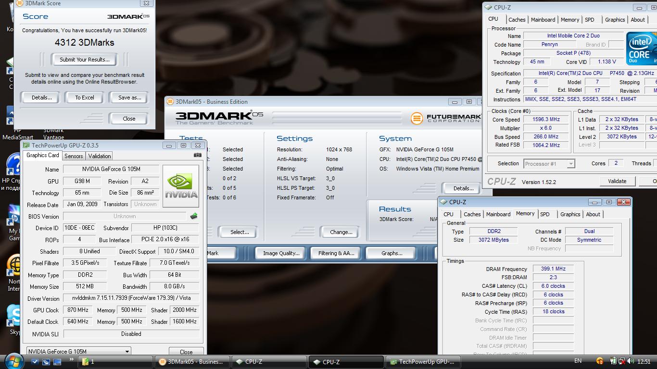657x369 pixels.
Task: Switch to Validation tab in GPU-Z
Action: [x=100, y=156]
